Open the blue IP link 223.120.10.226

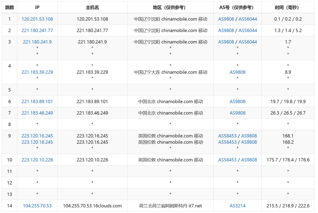pyautogui.click(x=37, y=160)
